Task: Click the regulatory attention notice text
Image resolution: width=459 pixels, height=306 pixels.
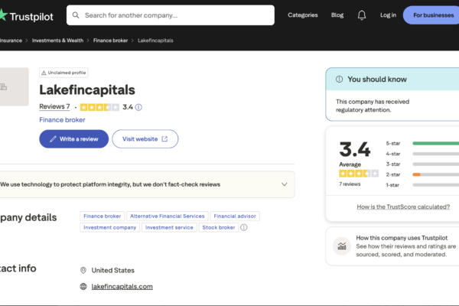Action: (x=373, y=106)
